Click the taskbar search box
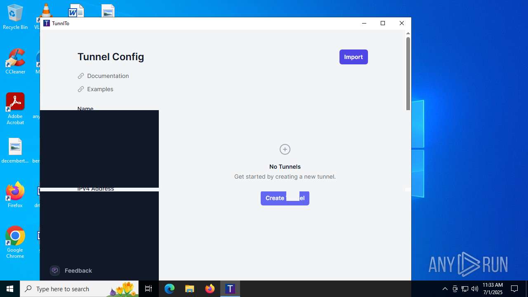Image resolution: width=528 pixels, height=297 pixels. [x=79, y=289]
